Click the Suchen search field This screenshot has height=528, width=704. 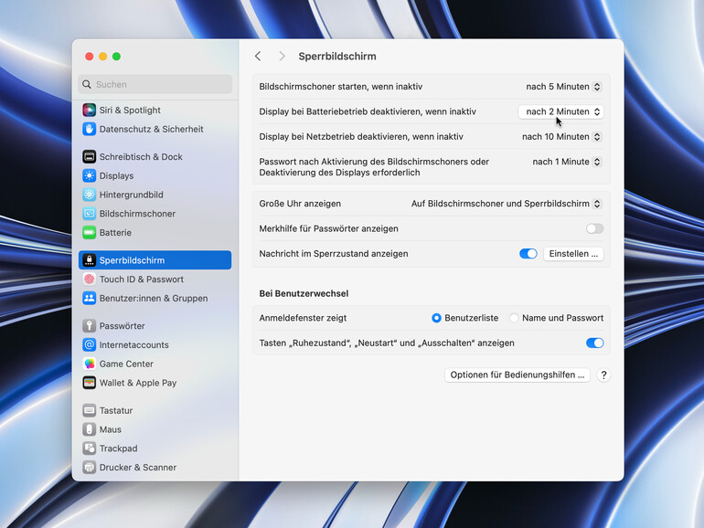(155, 84)
